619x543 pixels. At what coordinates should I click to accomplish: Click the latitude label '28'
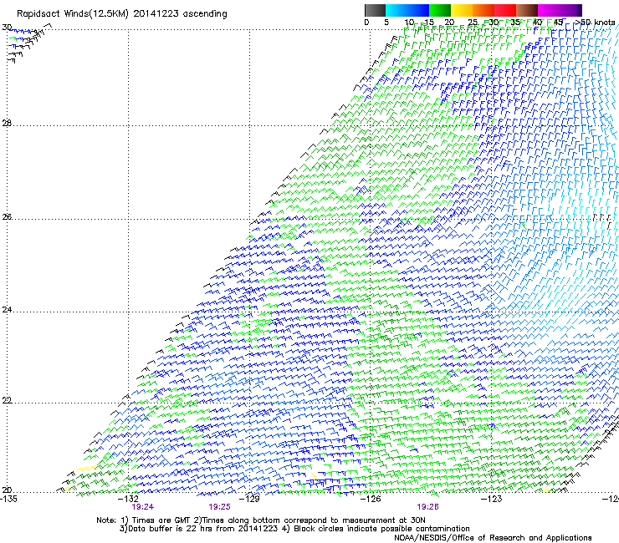pos(7,123)
